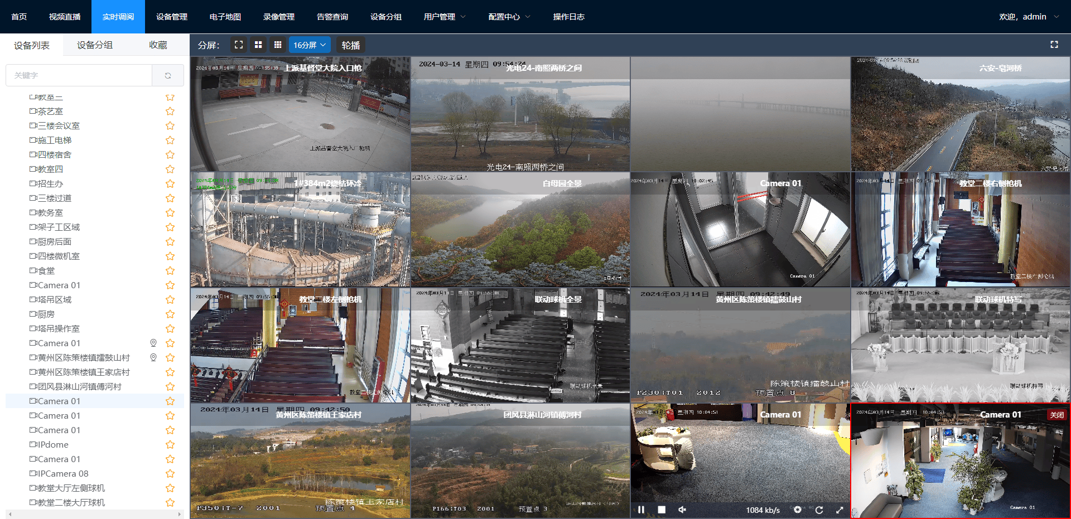
Task: Take a snapshot of Camera 01 video
Action: tap(798, 510)
